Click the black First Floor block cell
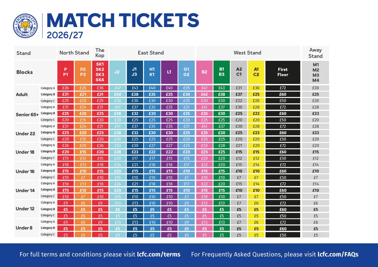The image size is (378, 267). 283,72
